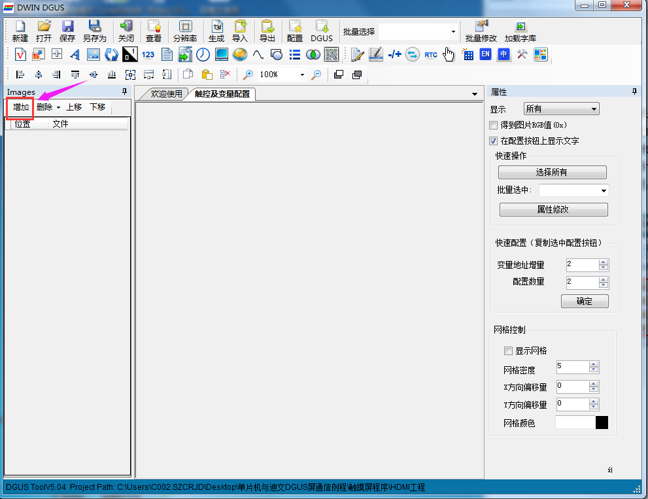The height and width of the screenshot is (499, 648).
Task: Uncheck 在配置按钮上显示文字 checkbox
Action: tap(493, 141)
